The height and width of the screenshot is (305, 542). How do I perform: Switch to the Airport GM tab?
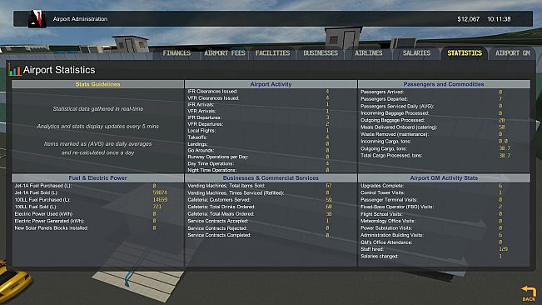512,52
